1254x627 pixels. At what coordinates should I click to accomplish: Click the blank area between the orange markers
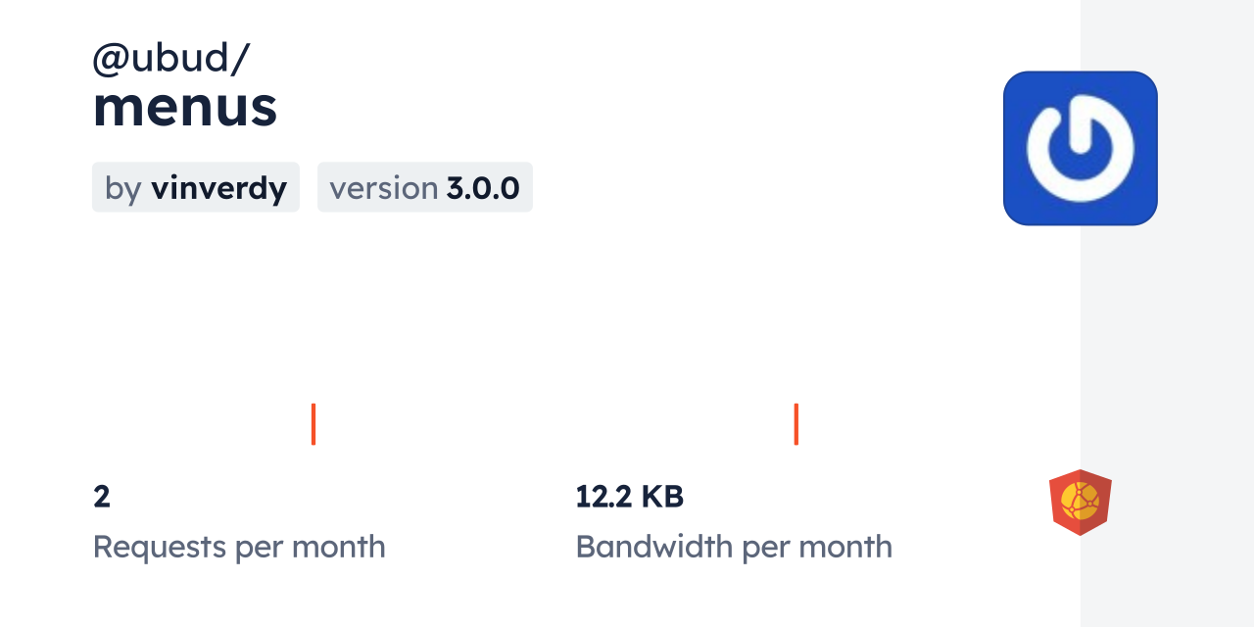coord(555,423)
